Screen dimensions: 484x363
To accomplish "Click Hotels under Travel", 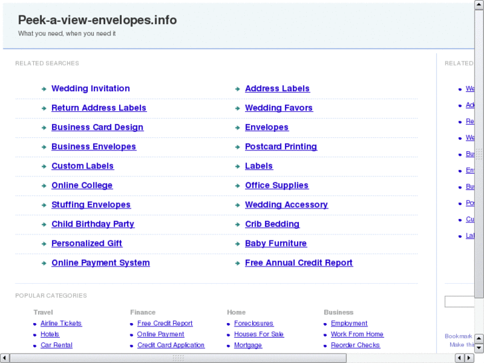I will (x=50, y=334).
